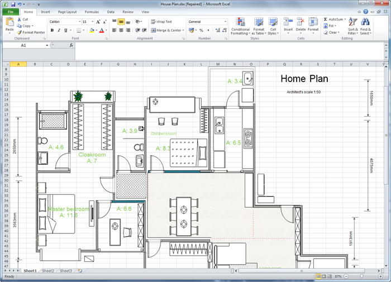Viewport: 391px width, 282px height.
Task: Click the zoom slider in status bar
Action: coord(361,276)
